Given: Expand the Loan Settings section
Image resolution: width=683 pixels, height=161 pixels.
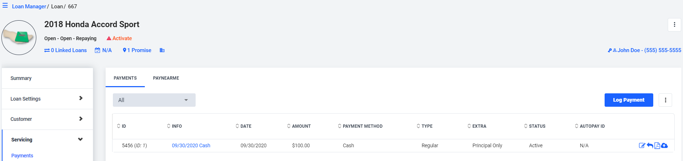Looking at the screenshot, I should pyautogui.click(x=47, y=99).
